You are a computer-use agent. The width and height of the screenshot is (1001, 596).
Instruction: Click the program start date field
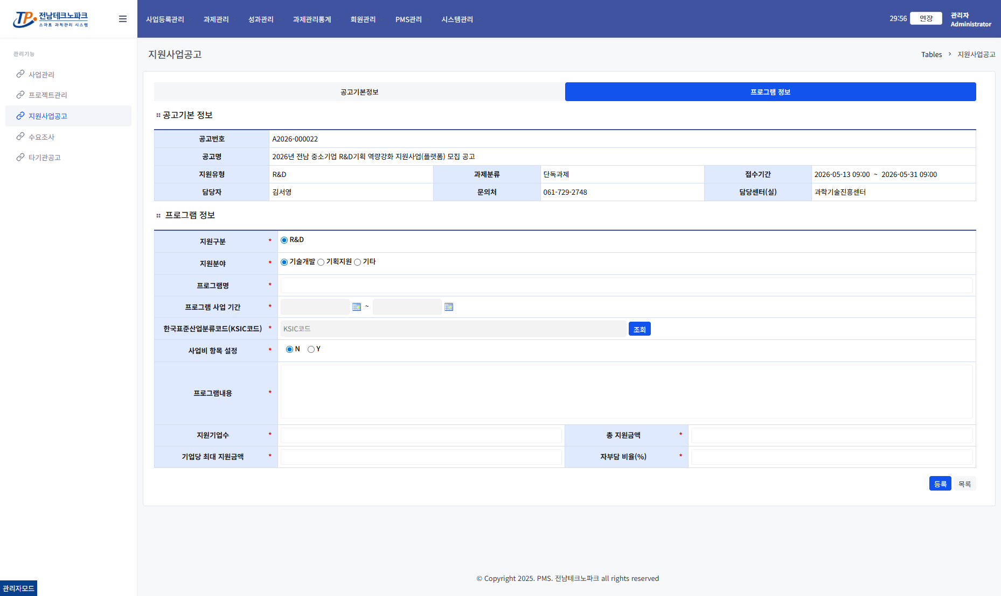315,307
